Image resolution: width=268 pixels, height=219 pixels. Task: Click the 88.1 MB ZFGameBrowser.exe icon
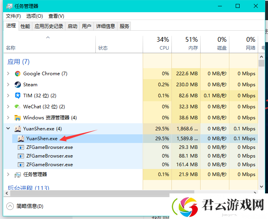click(x=21, y=156)
